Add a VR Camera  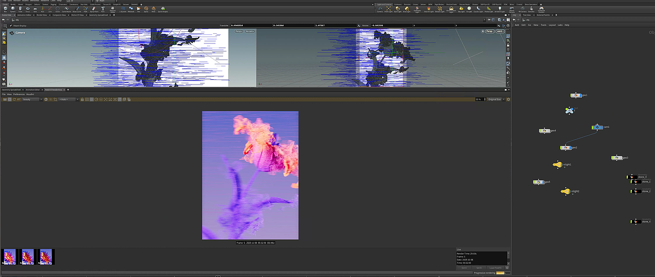[522, 9]
